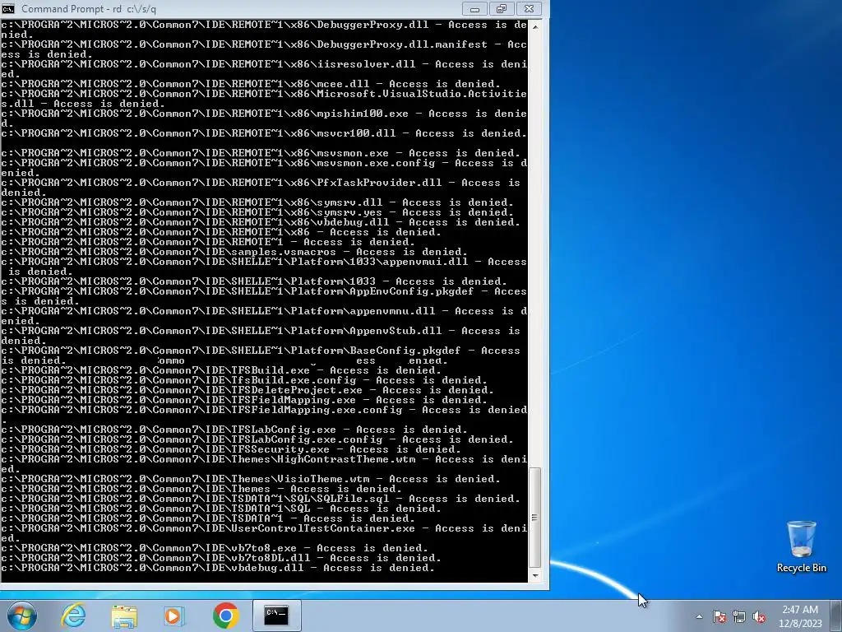Click the symsrv.yes access denied line
842x632 pixels.
pyautogui.click(x=257, y=212)
